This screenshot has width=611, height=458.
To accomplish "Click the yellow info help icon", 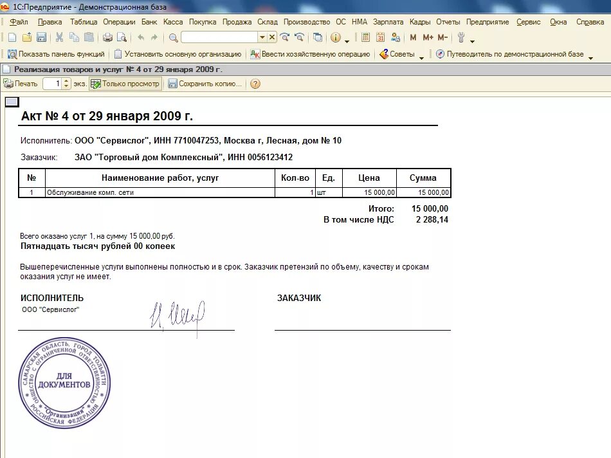I will pyautogui.click(x=336, y=37).
